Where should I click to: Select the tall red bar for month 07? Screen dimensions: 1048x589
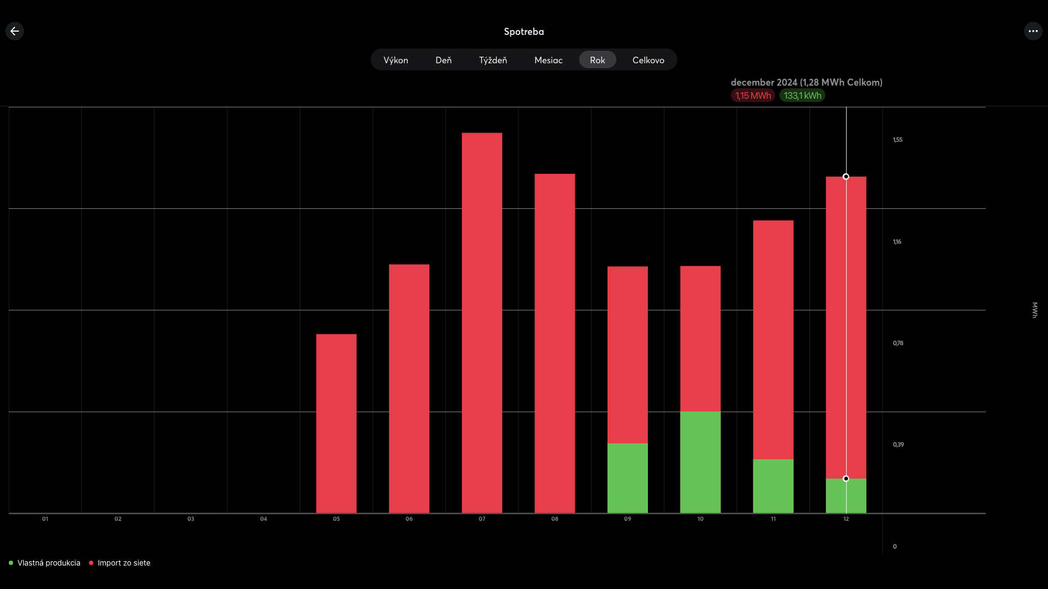tap(482, 322)
